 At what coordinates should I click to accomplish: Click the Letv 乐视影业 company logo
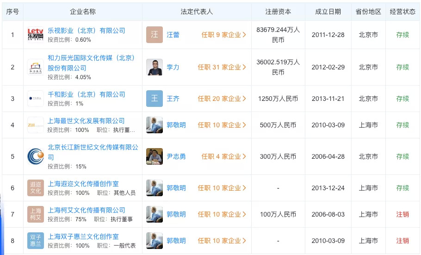pos(36,35)
